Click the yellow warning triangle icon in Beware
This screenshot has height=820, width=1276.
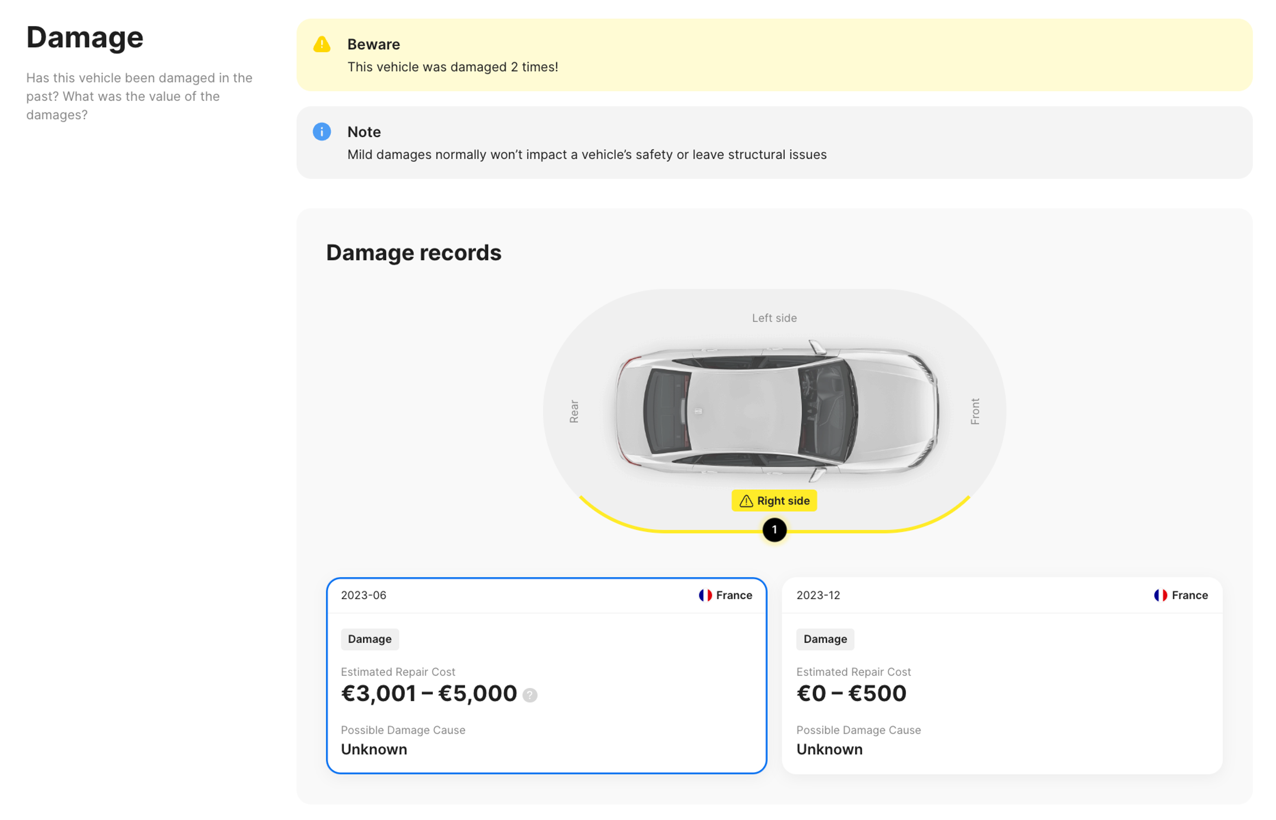pyautogui.click(x=322, y=44)
